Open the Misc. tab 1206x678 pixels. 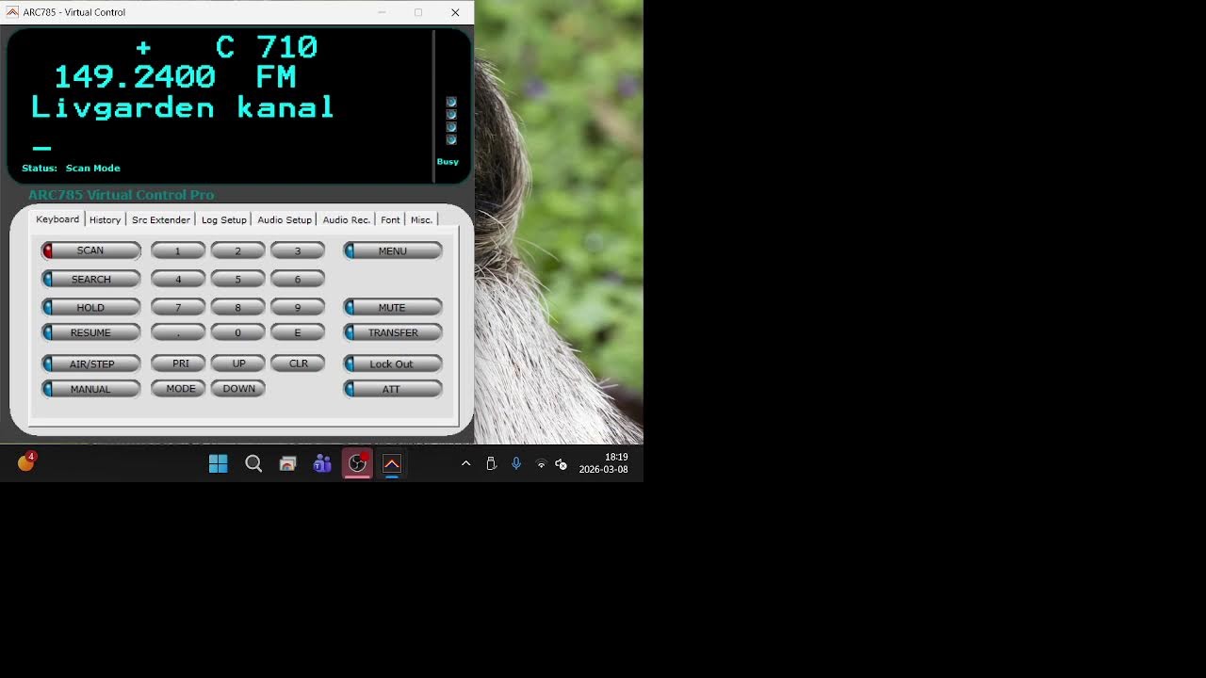click(421, 219)
